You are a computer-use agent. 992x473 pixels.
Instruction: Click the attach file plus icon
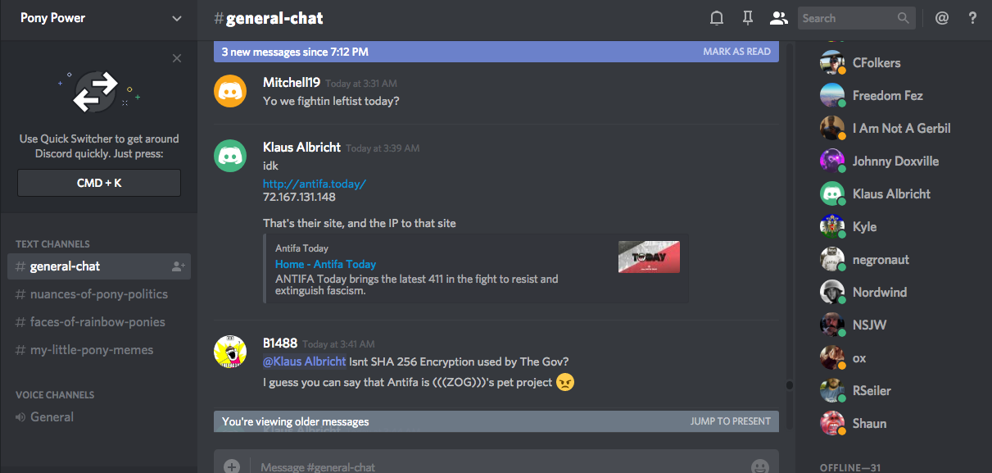click(232, 466)
